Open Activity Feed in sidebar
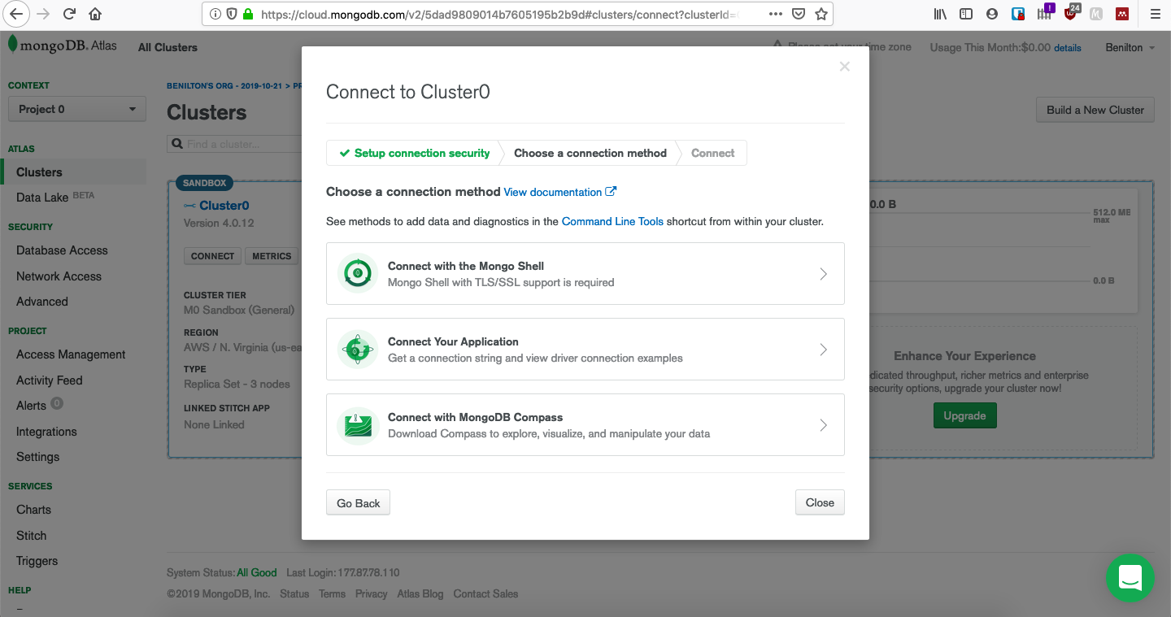 point(49,380)
